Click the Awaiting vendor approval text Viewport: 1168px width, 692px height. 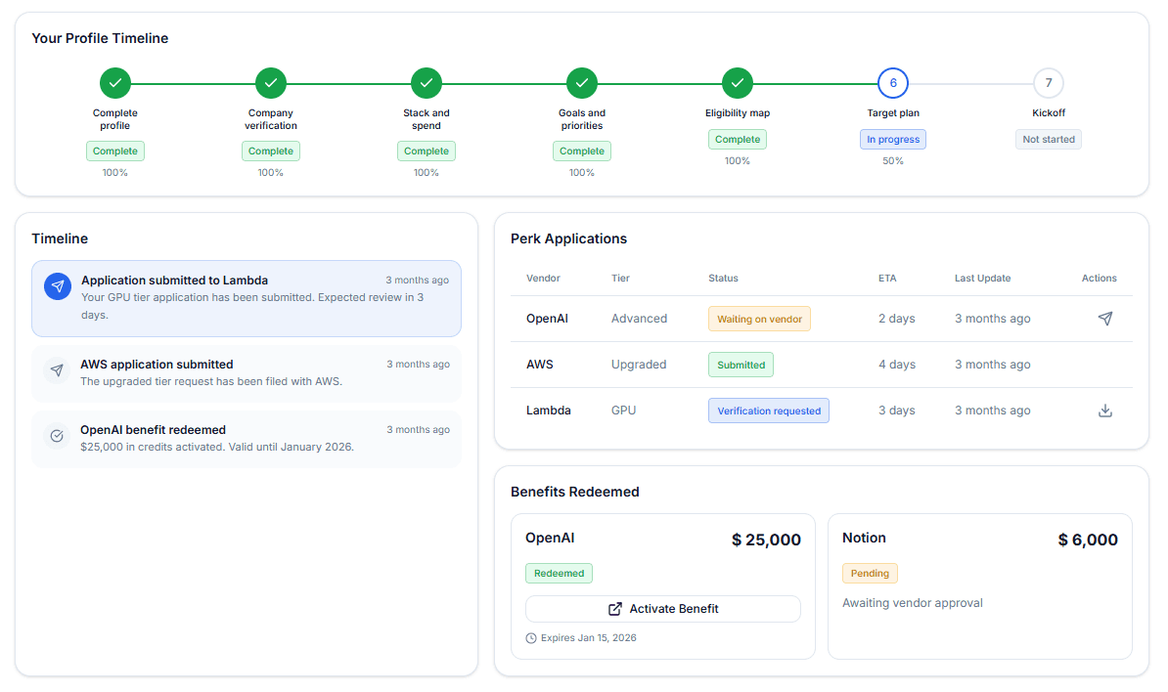913,603
